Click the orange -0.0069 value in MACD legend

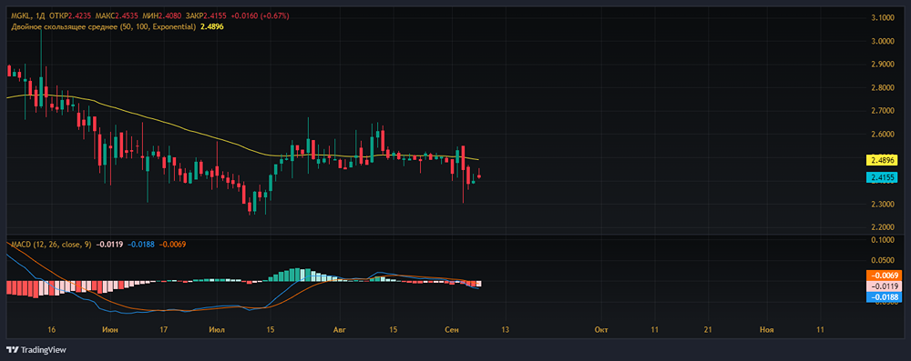tap(173, 244)
